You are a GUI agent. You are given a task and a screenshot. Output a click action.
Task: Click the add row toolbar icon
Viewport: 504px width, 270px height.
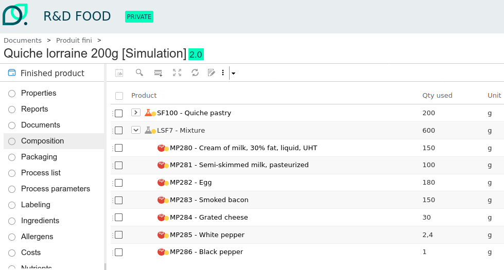point(158,73)
